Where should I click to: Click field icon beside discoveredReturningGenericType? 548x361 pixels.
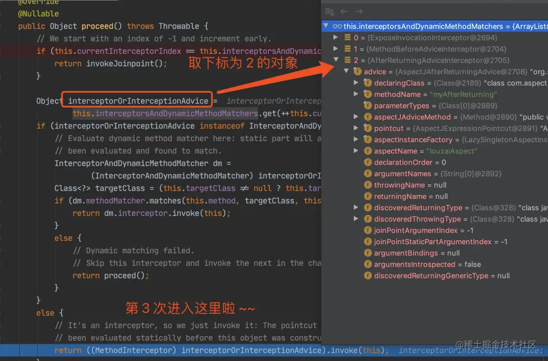pos(367,276)
